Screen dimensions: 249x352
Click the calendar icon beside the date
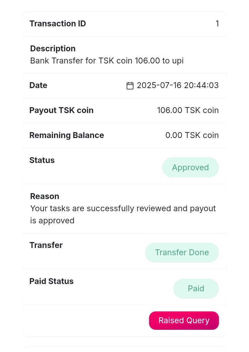point(130,86)
